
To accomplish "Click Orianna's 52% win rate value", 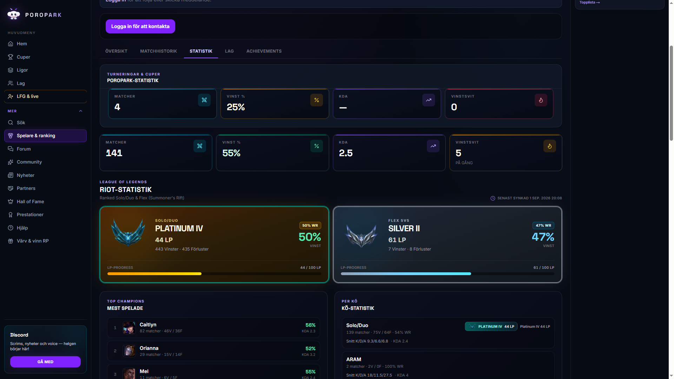I will (x=310, y=349).
